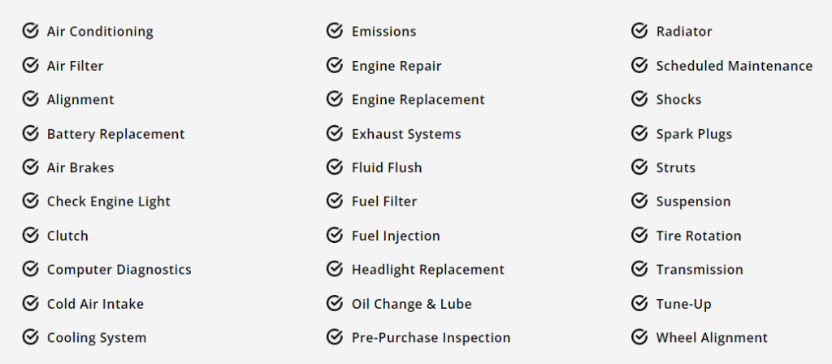Click the Headlight Replacement label

point(427,270)
